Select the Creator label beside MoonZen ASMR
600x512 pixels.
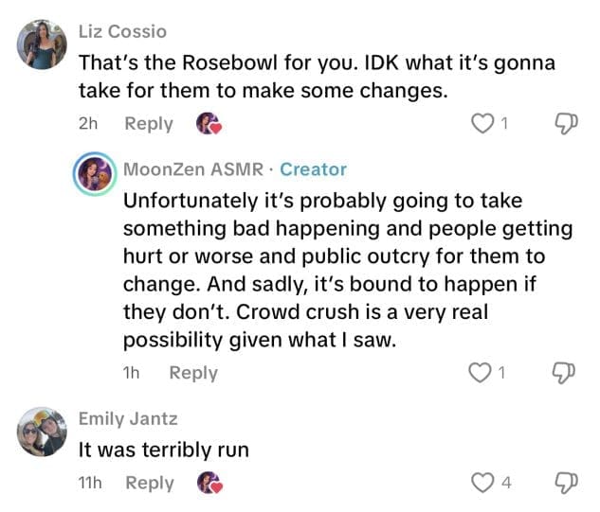(314, 169)
